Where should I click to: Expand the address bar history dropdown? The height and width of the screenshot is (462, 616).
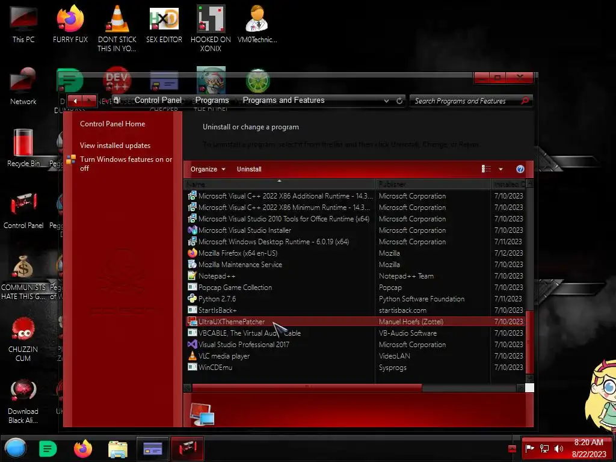point(387,100)
